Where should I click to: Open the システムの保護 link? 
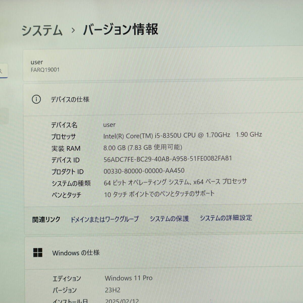[x=169, y=218]
